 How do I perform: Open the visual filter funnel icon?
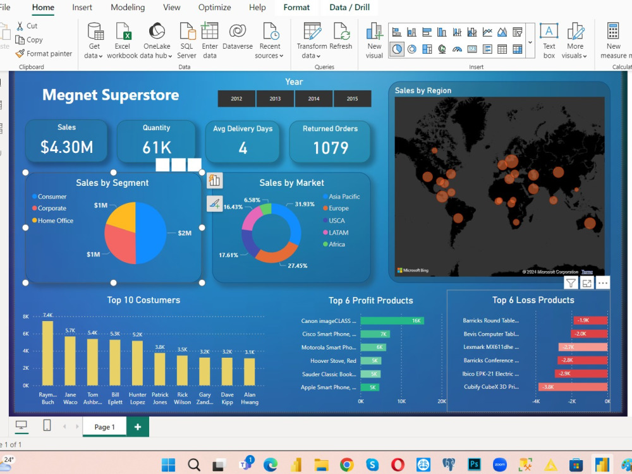571,283
